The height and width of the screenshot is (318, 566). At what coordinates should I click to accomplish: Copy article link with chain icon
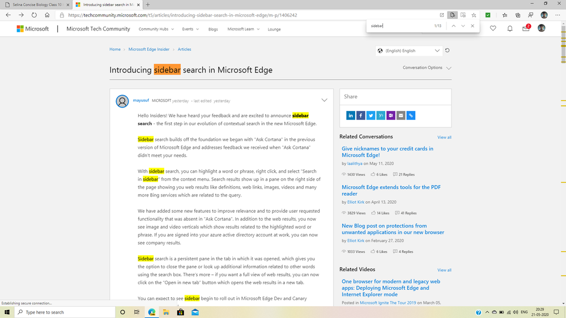point(411,115)
